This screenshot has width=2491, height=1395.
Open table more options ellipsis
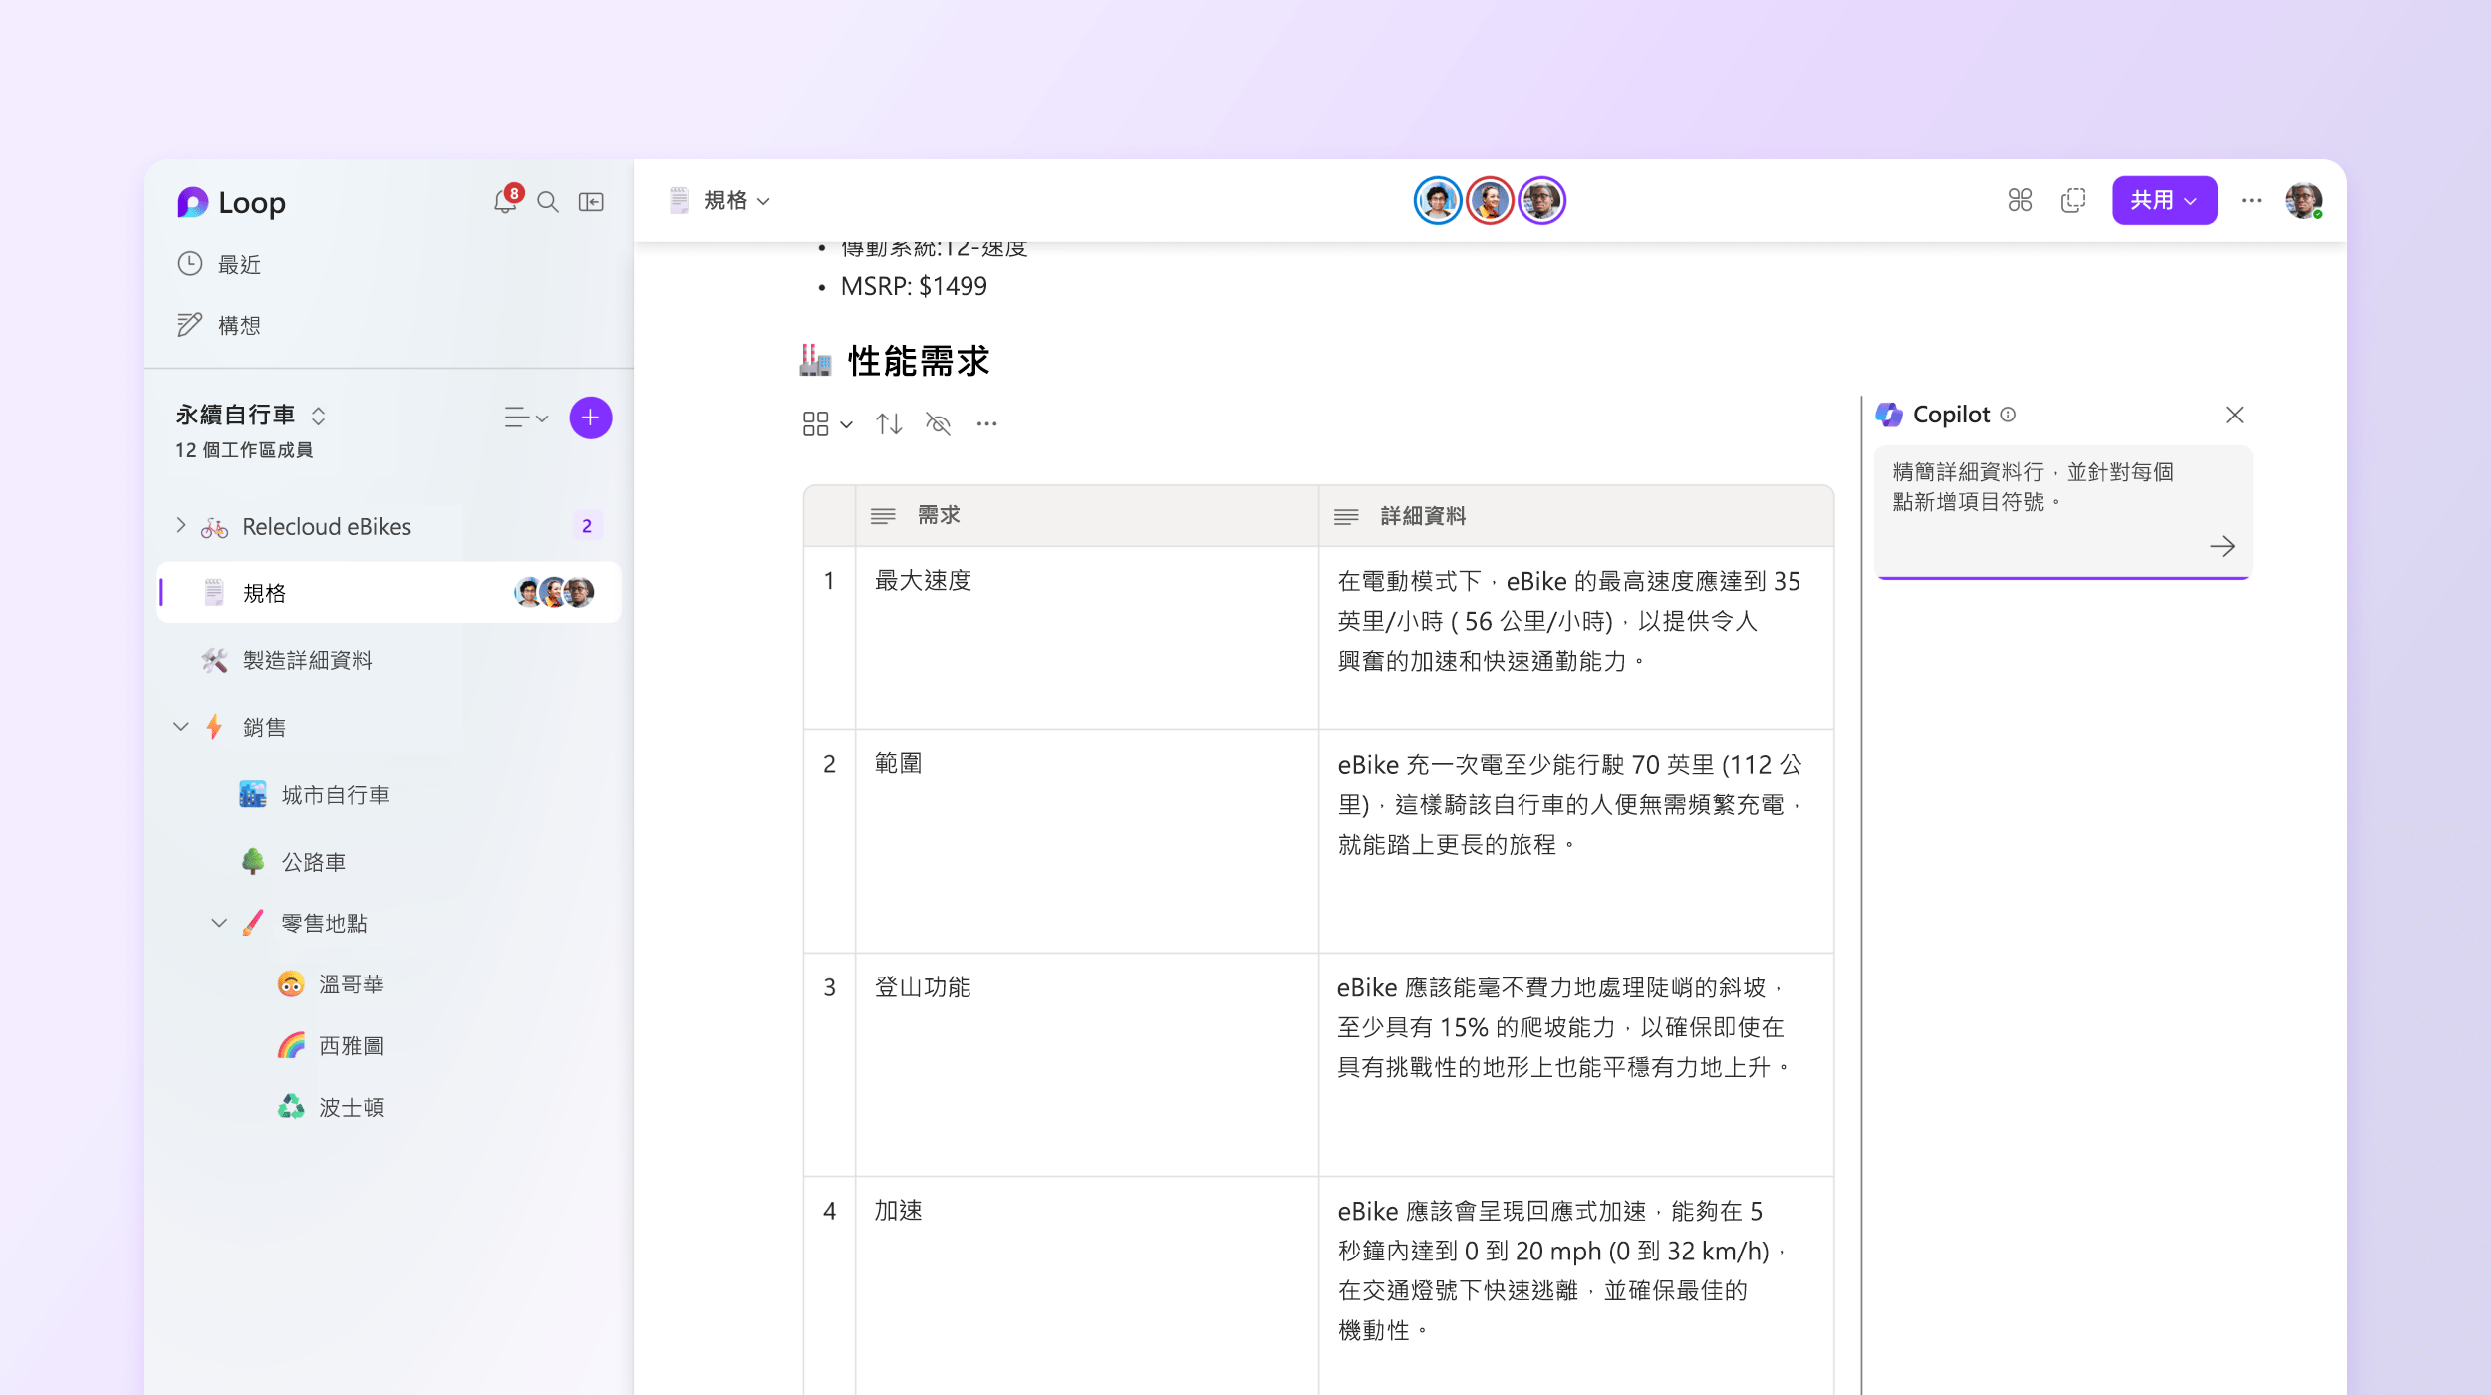point(986,424)
